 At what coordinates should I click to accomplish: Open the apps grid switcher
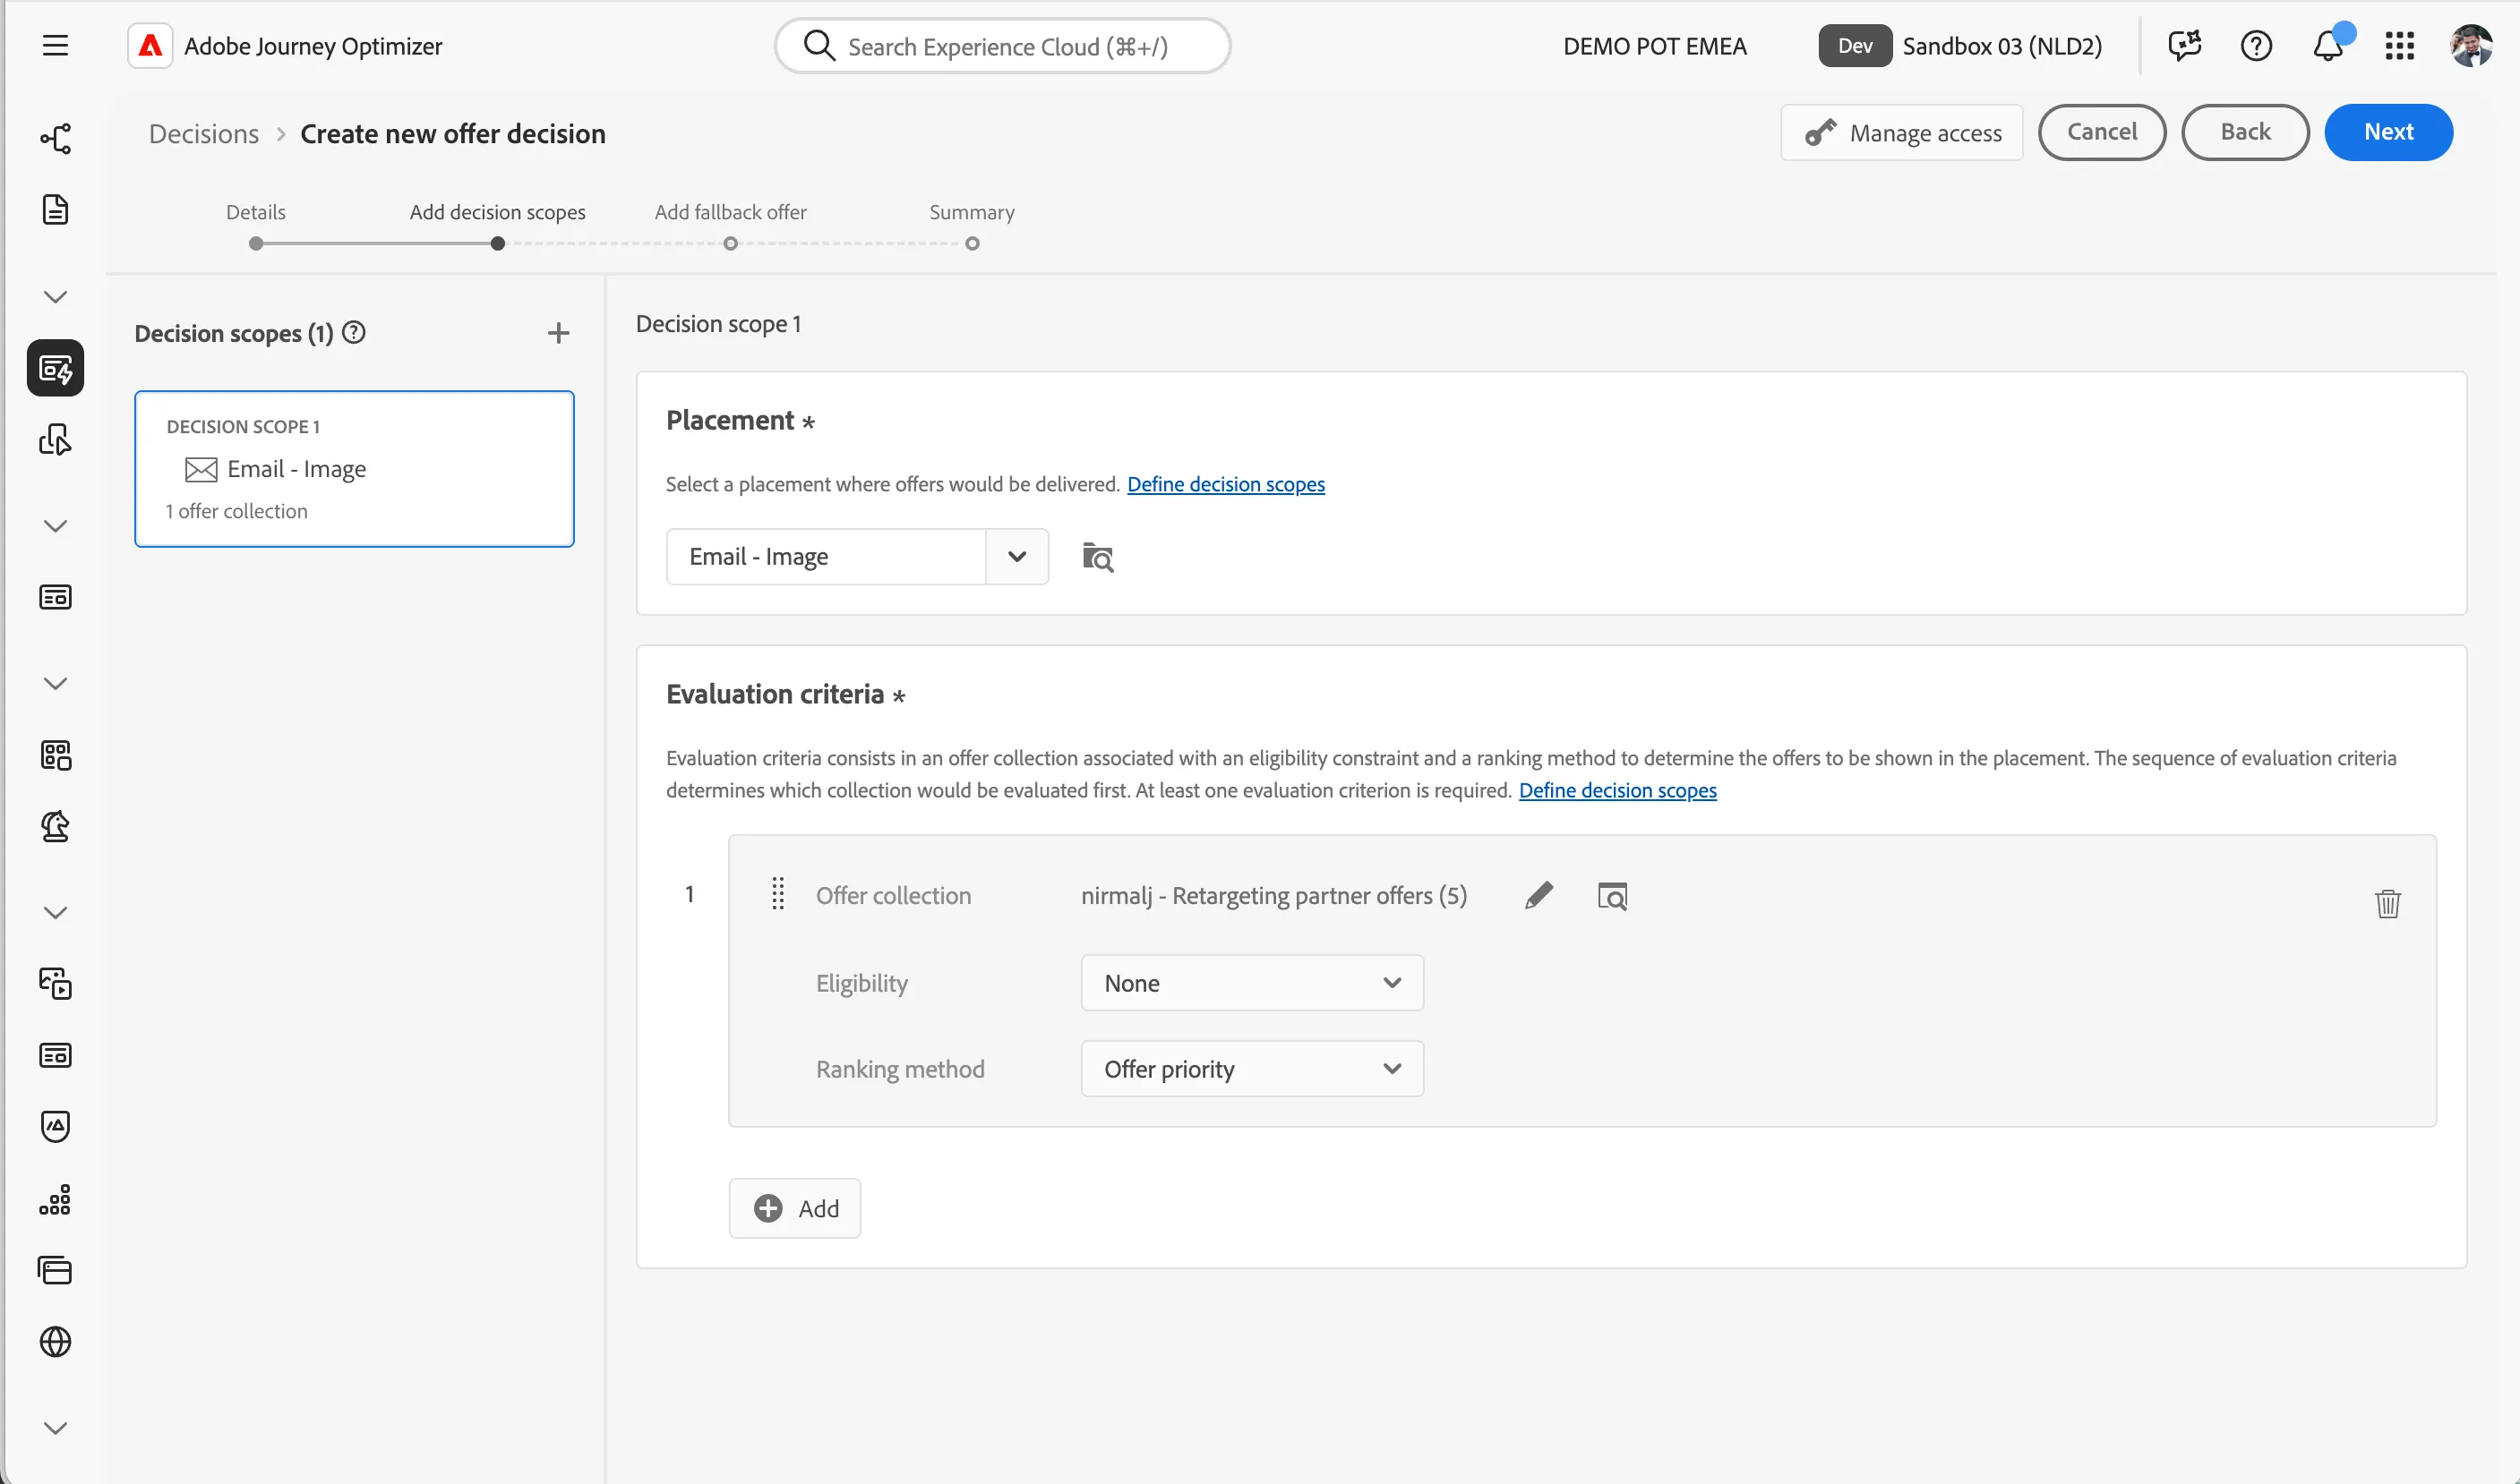2399,46
